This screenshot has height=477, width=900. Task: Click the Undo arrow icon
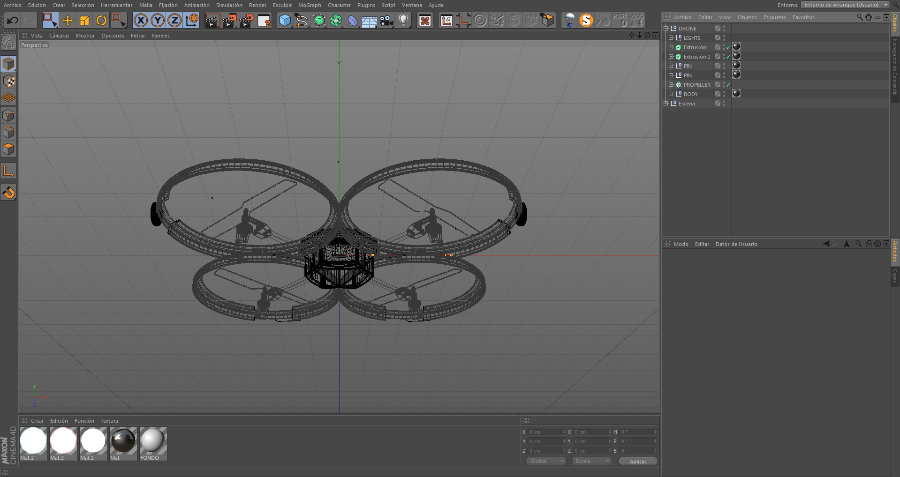pyautogui.click(x=13, y=21)
